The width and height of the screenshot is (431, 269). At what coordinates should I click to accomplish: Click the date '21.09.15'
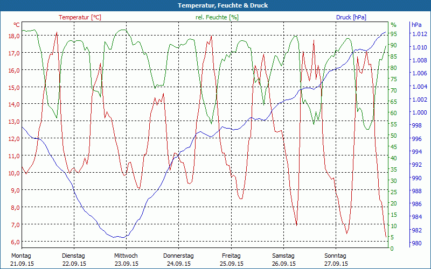pos(22,264)
